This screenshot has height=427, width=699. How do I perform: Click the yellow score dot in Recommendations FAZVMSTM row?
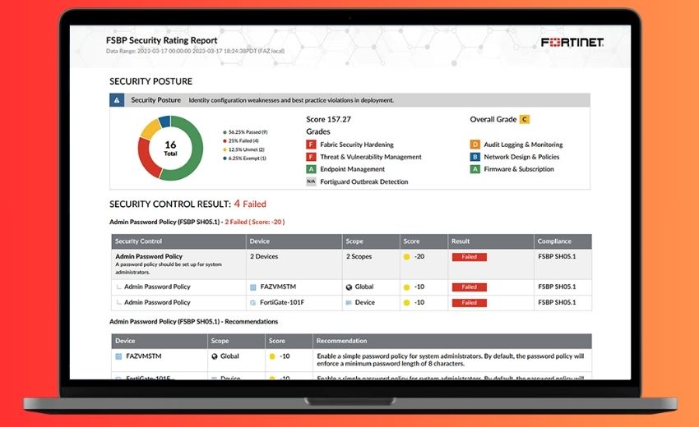pos(272,356)
